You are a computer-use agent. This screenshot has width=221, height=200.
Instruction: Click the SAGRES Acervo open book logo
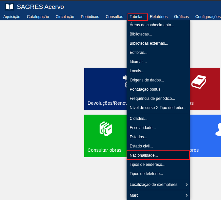[x=10, y=7]
